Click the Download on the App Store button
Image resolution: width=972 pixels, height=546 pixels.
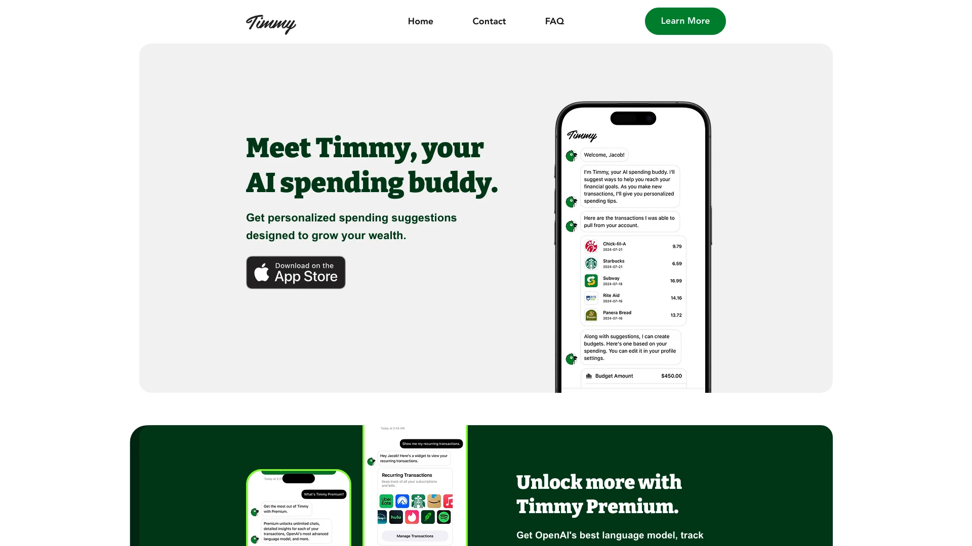tap(296, 272)
